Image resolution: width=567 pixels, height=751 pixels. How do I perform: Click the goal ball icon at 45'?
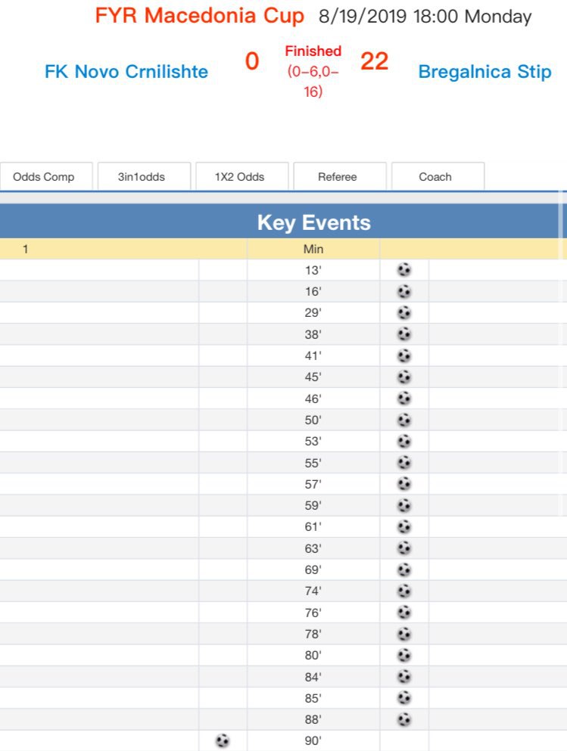pyautogui.click(x=404, y=377)
